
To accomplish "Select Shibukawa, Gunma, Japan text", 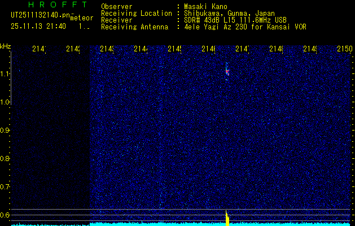I will [229, 14].
